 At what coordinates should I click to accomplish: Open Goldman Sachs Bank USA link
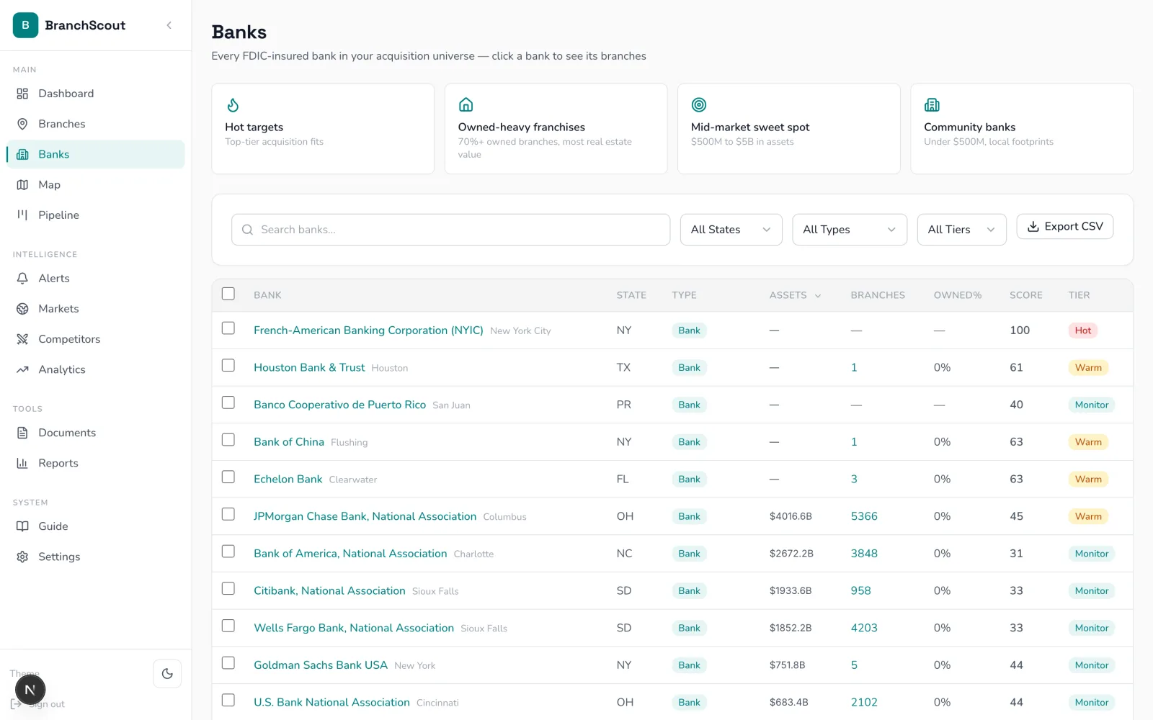point(321,665)
